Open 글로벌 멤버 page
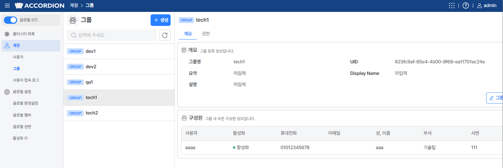Viewport: 503px width, 168px height. tap(22, 115)
